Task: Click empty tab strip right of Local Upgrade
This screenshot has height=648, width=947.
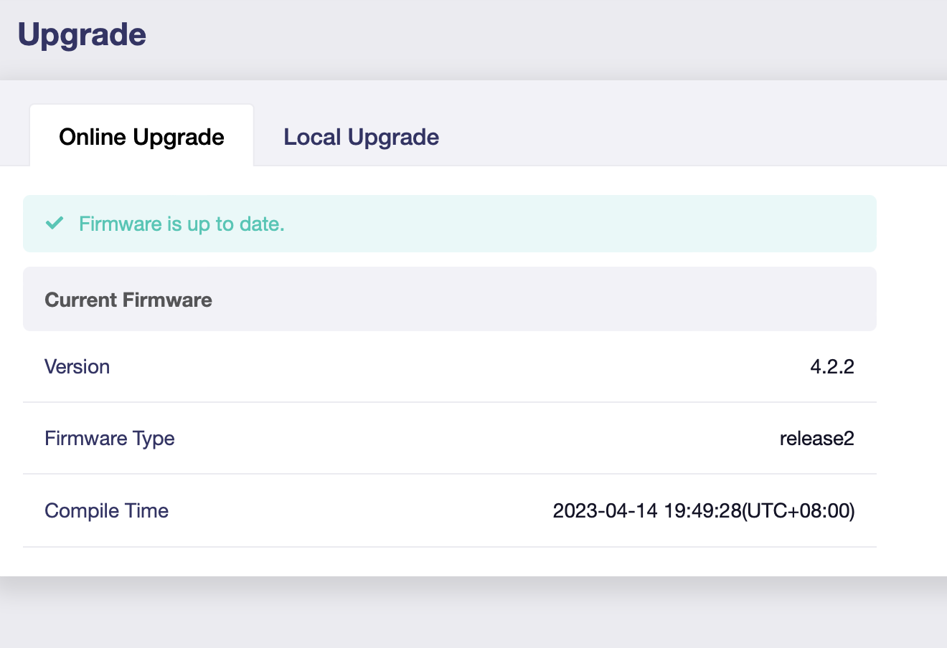Action: pyautogui.click(x=682, y=136)
